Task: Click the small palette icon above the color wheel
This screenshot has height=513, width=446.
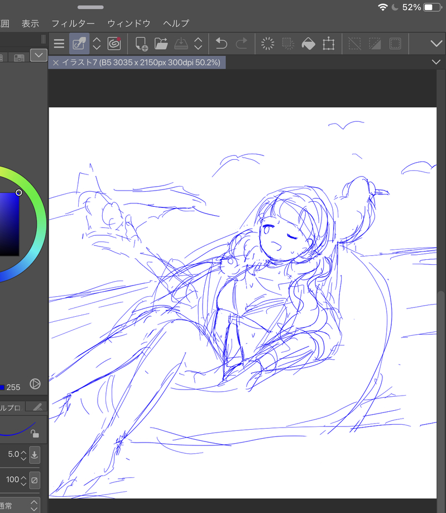Action: pos(19,58)
